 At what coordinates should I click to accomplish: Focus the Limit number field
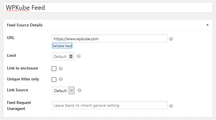tap(63, 56)
